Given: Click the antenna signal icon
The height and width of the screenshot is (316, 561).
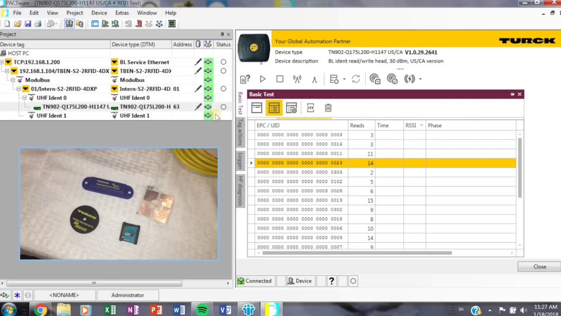Looking at the screenshot, I should point(297,79).
